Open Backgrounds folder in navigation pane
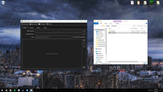The width and height of the screenshot is (163, 92). pos(101,40)
